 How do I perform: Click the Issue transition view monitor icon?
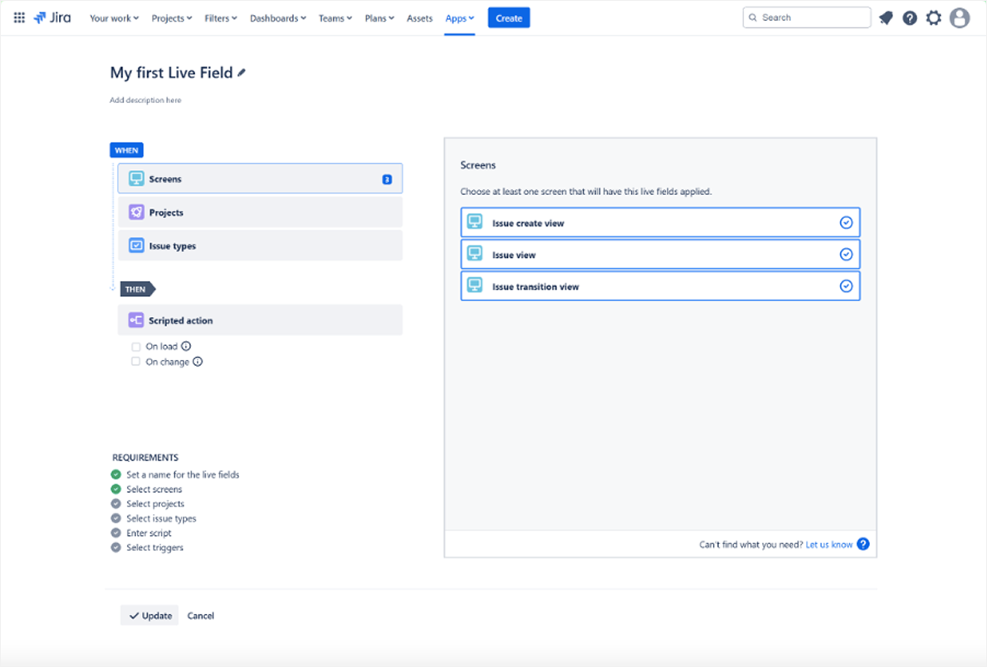click(475, 285)
